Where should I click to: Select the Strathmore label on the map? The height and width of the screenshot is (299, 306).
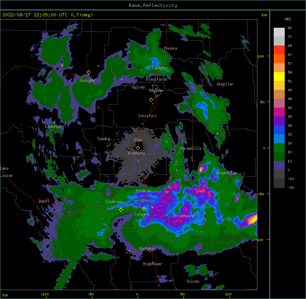coord(183,216)
